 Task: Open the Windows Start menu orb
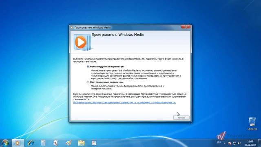[5, 143]
